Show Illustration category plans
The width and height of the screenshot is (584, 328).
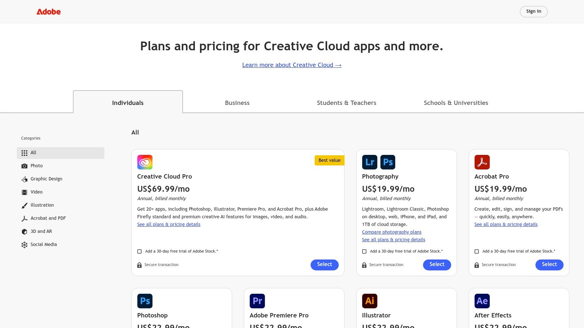click(61, 206)
